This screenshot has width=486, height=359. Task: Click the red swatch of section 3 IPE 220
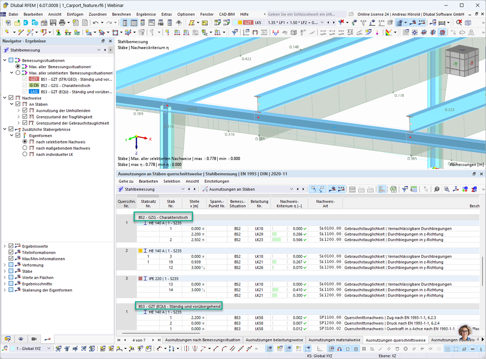(140, 278)
